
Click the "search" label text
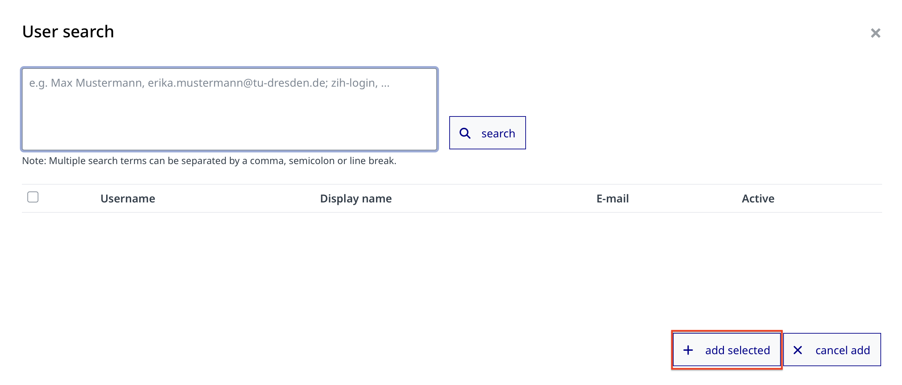click(x=498, y=134)
